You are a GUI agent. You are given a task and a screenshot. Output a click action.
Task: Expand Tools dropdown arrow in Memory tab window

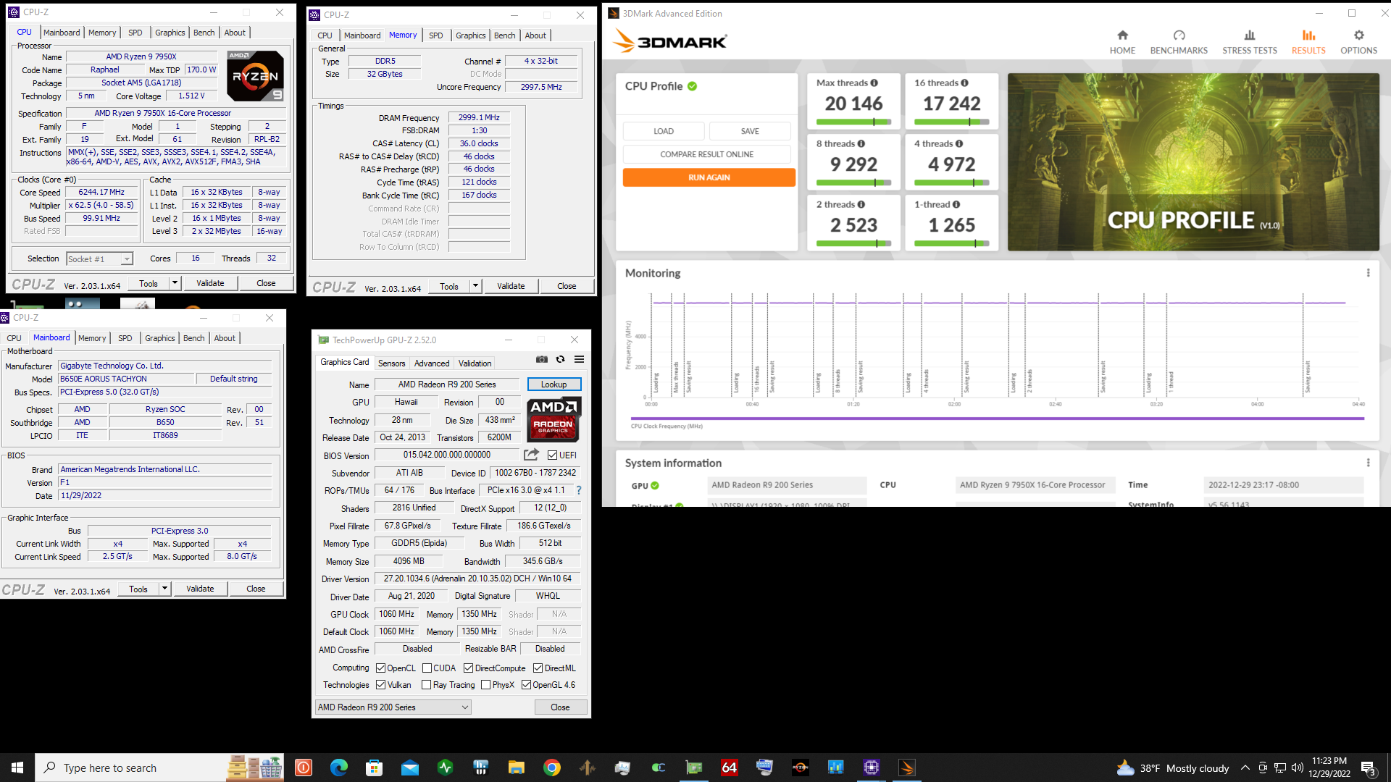475,286
